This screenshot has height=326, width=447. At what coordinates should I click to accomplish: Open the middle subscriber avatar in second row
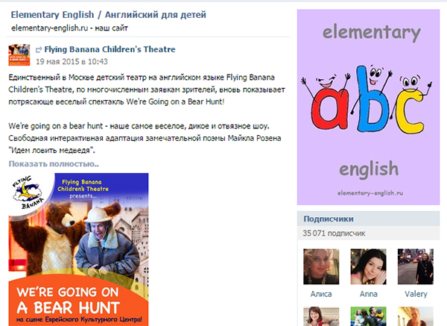coord(368,316)
